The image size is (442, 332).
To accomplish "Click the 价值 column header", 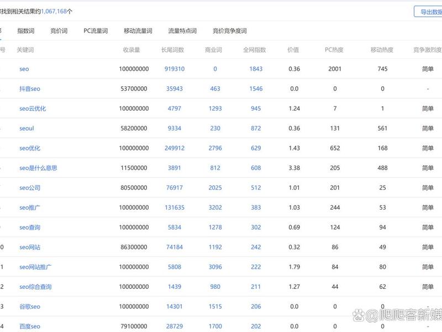I will 293,50.
